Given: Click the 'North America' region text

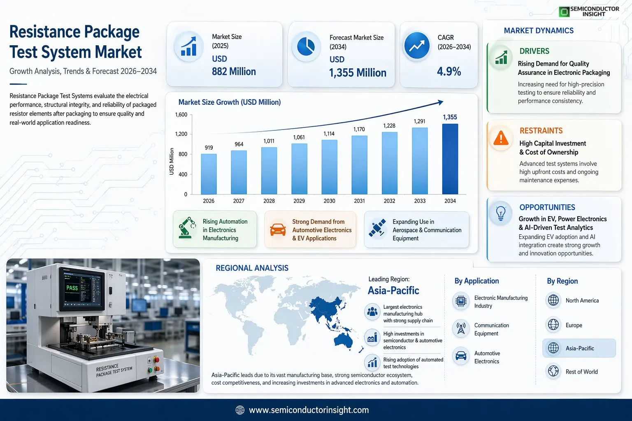Looking at the screenshot, I should coord(582,301).
